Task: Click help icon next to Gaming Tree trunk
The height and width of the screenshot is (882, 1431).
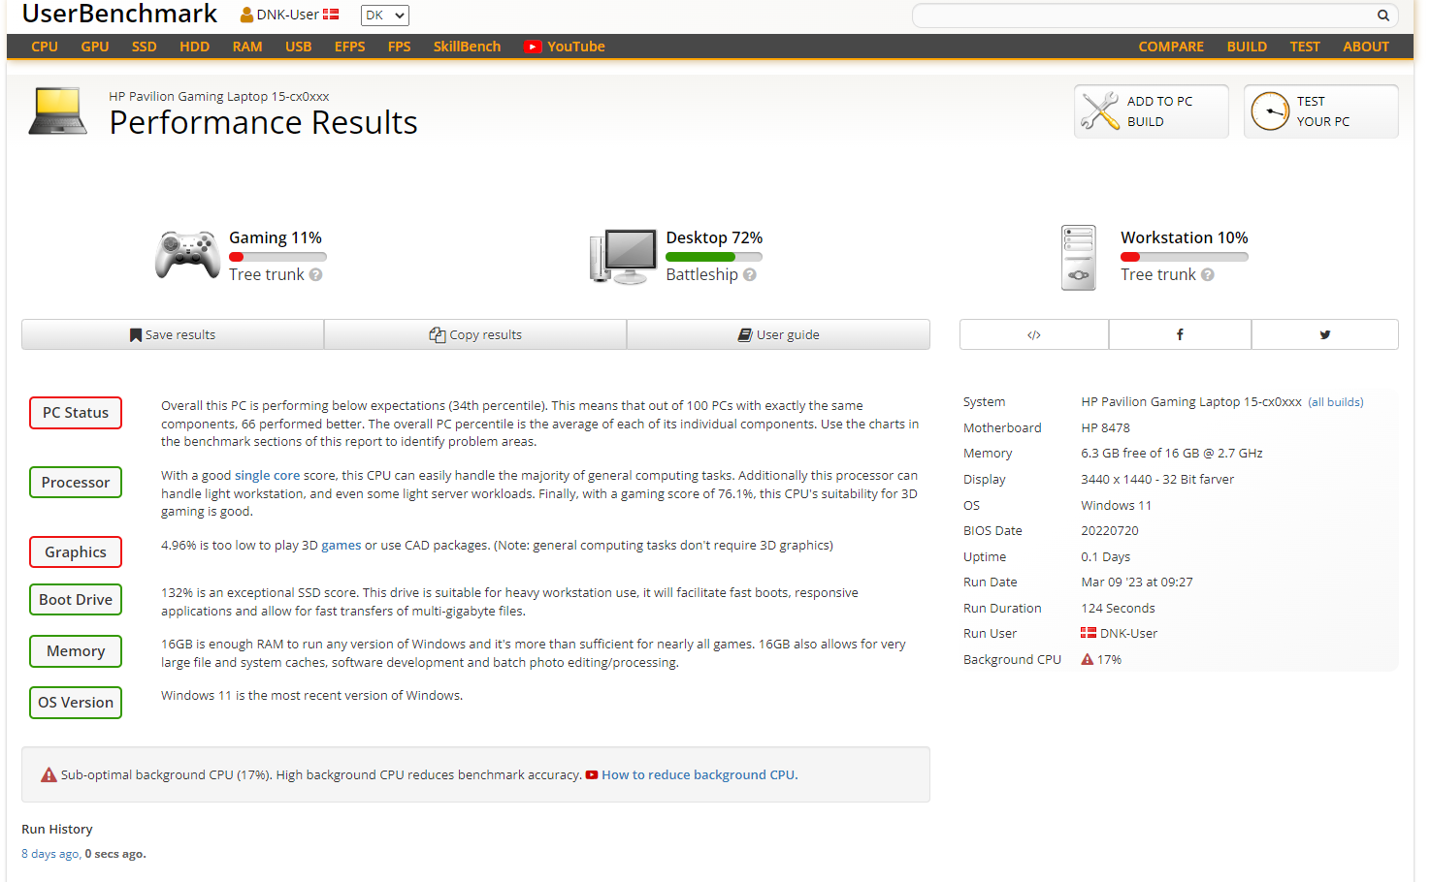Action: (316, 275)
